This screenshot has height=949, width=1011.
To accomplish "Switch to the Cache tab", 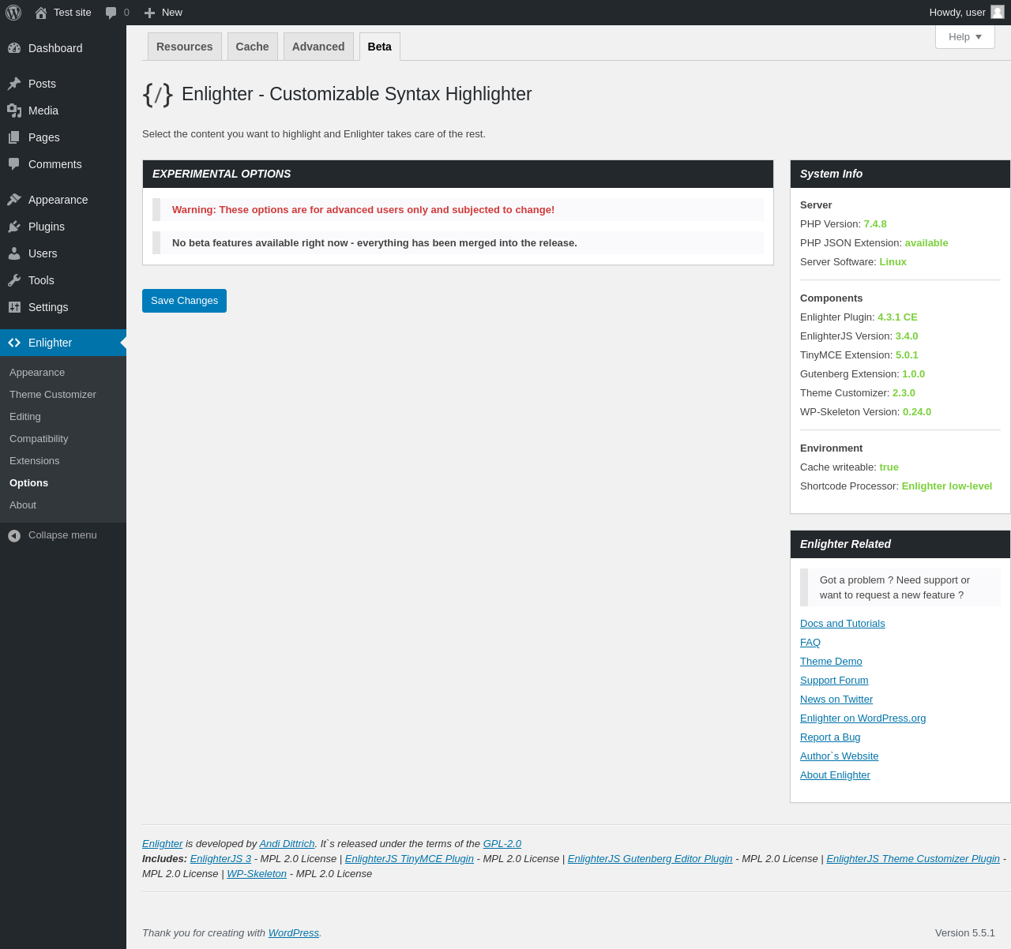I will [253, 47].
